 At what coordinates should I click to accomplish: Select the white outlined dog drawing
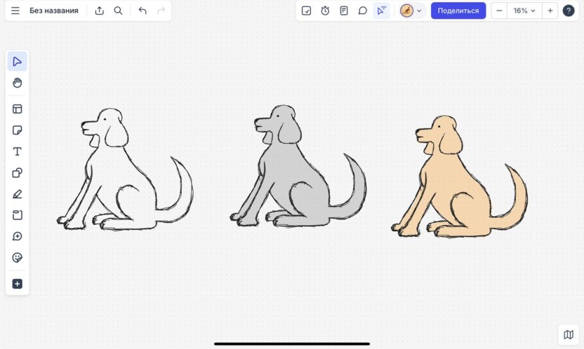pos(125,170)
